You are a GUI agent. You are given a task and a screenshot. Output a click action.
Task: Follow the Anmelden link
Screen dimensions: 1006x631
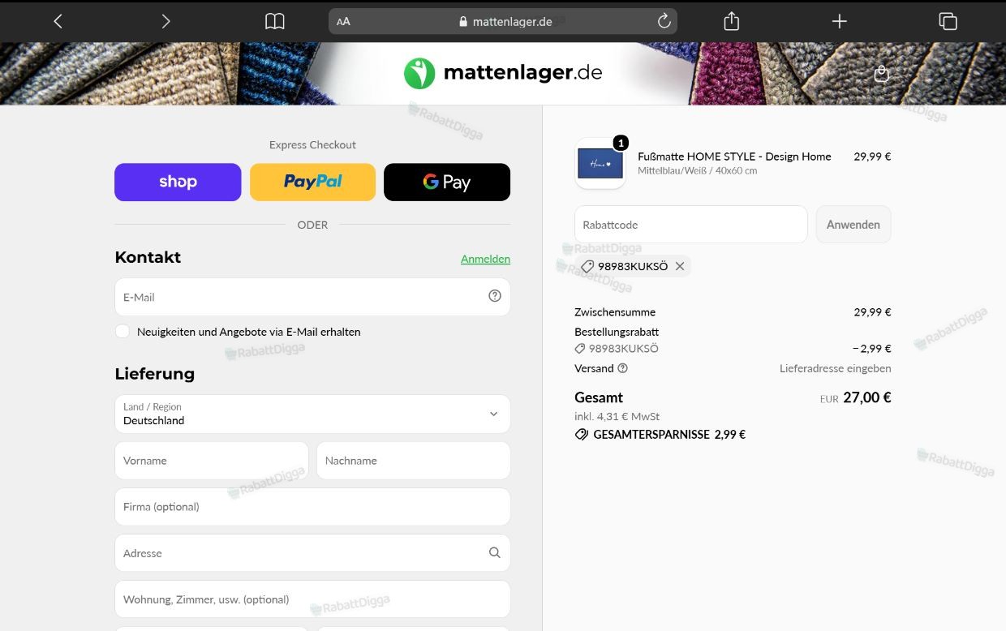485,259
